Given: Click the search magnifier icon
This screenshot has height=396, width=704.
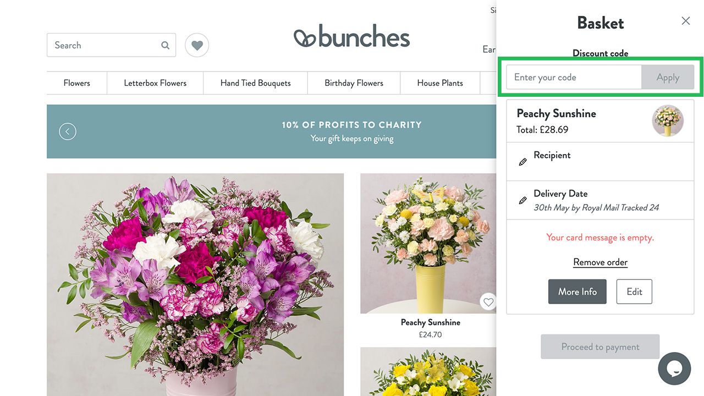Looking at the screenshot, I should (165, 46).
